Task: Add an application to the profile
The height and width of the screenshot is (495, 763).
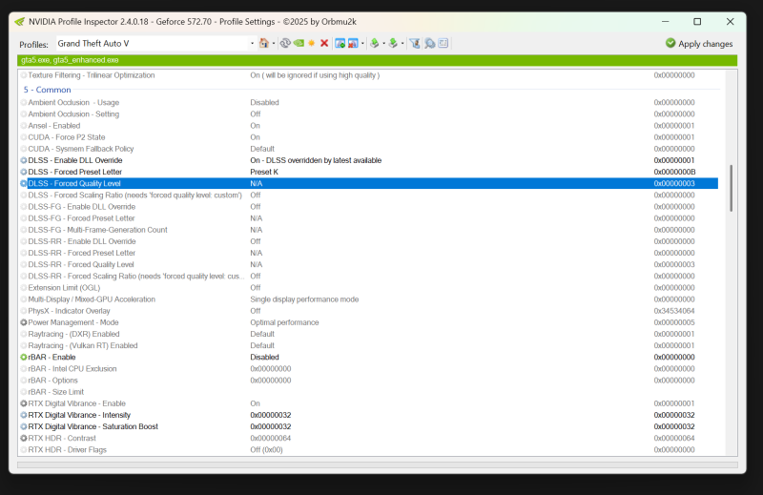Action: click(340, 43)
